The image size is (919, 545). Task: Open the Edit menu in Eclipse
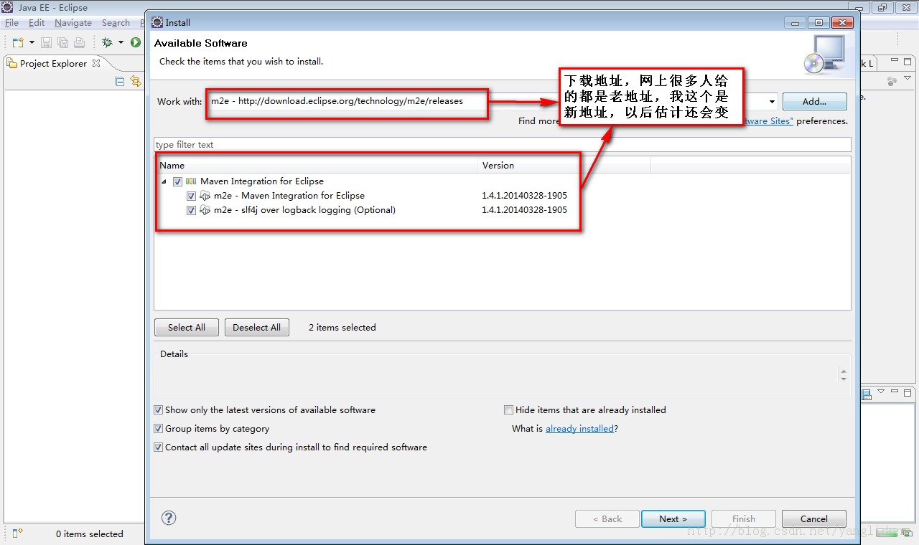37,23
